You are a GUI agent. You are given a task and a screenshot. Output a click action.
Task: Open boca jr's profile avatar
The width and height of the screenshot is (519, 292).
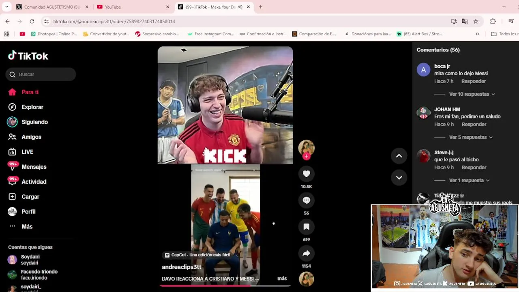tap(423, 70)
